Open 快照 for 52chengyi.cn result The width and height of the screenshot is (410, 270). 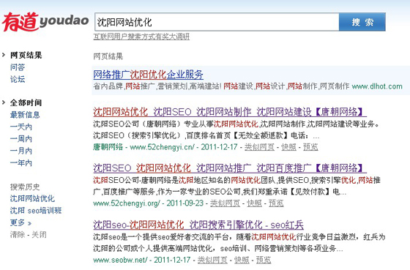coord(288,147)
